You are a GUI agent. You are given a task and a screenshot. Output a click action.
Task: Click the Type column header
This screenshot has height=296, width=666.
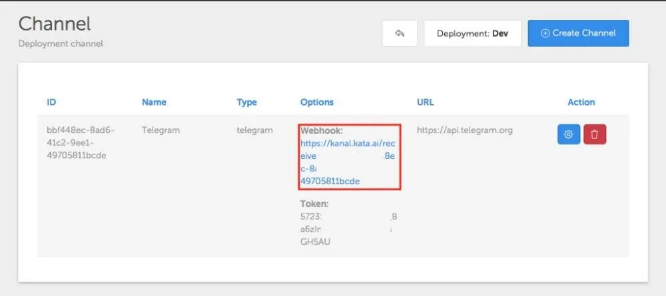[x=247, y=102]
